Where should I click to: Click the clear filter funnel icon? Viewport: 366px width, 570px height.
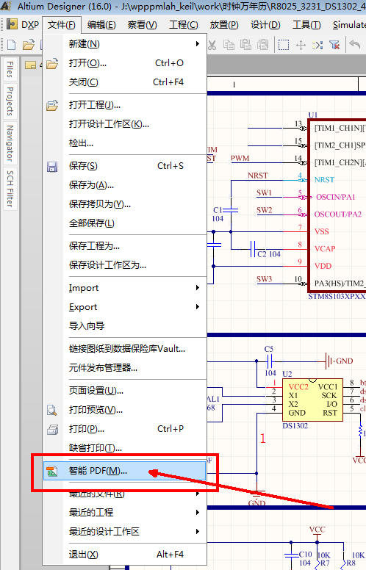tap(334, 45)
